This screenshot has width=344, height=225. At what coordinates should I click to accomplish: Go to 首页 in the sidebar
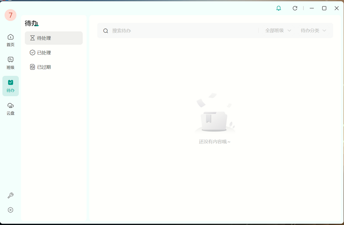(x=10, y=40)
